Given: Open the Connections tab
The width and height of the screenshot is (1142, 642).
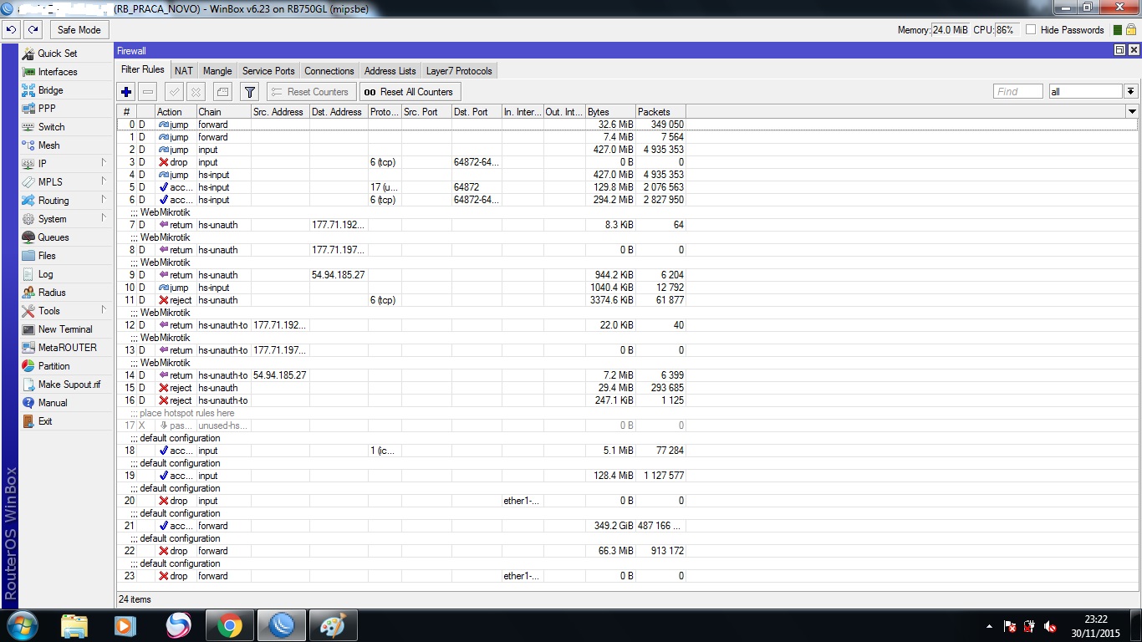Looking at the screenshot, I should [329, 71].
